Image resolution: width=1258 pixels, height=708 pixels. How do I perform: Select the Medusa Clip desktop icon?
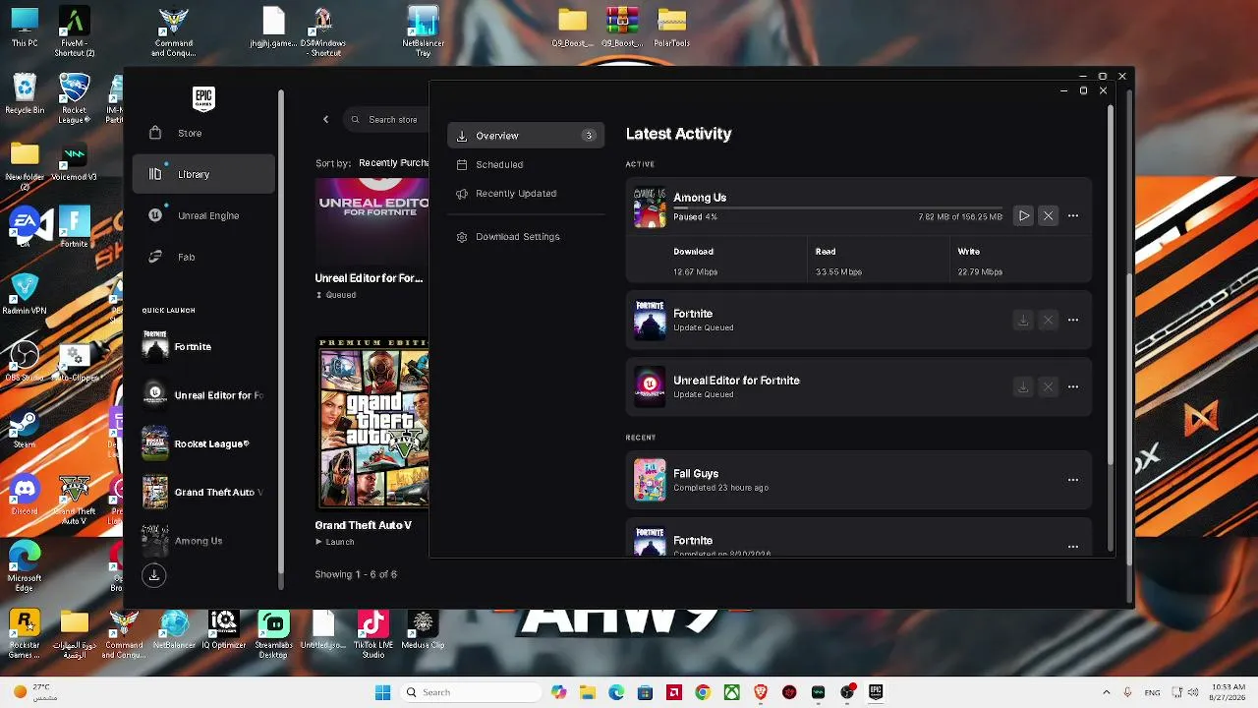point(423,629)
